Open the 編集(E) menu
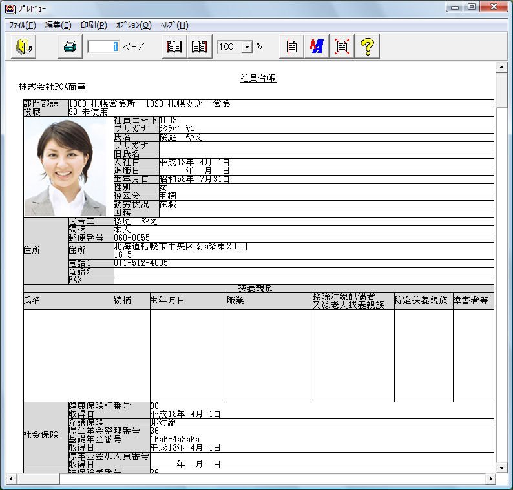513x490 pixels. coord(58,25)
